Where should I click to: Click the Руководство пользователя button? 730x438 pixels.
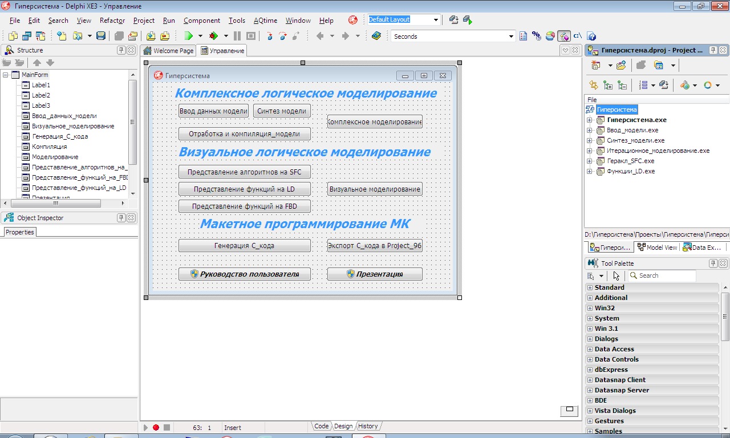click(245, 274)
